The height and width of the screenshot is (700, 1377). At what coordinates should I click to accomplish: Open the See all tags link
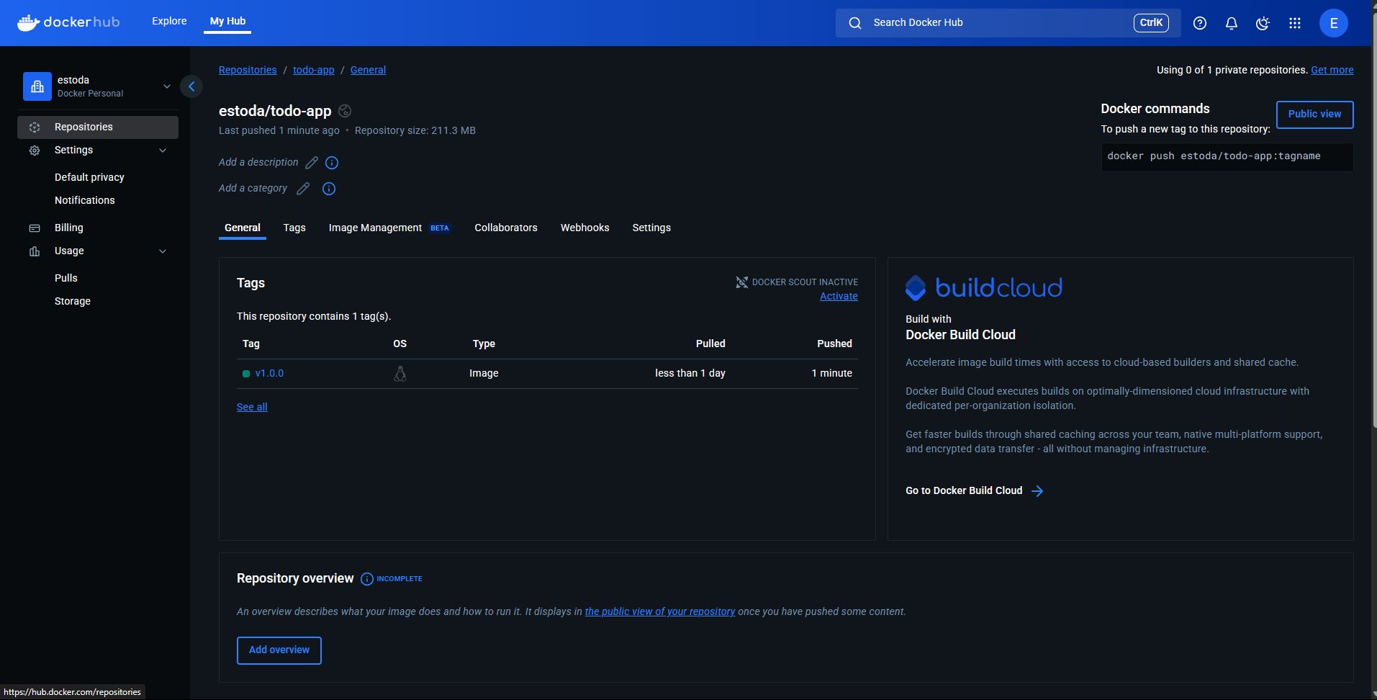click(252, 407)
